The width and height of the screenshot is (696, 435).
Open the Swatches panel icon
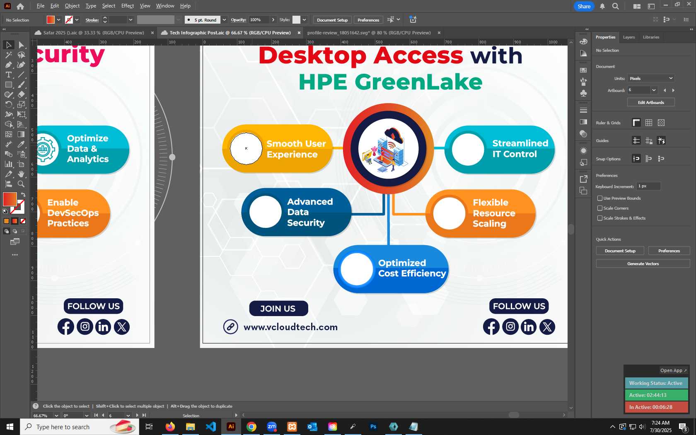[x=583, y=70]
